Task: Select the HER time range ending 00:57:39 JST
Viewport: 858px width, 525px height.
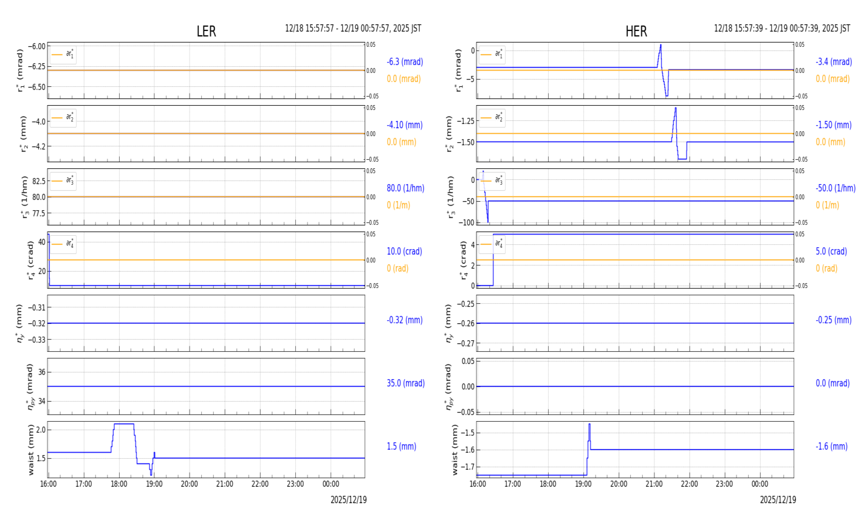Action: [x=782, y=29]
